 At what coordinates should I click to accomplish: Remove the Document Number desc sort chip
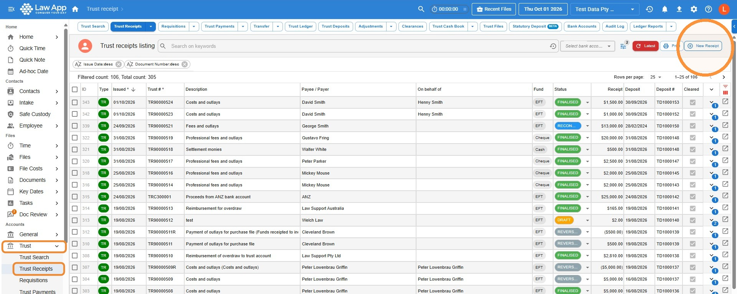click(185, 64)
